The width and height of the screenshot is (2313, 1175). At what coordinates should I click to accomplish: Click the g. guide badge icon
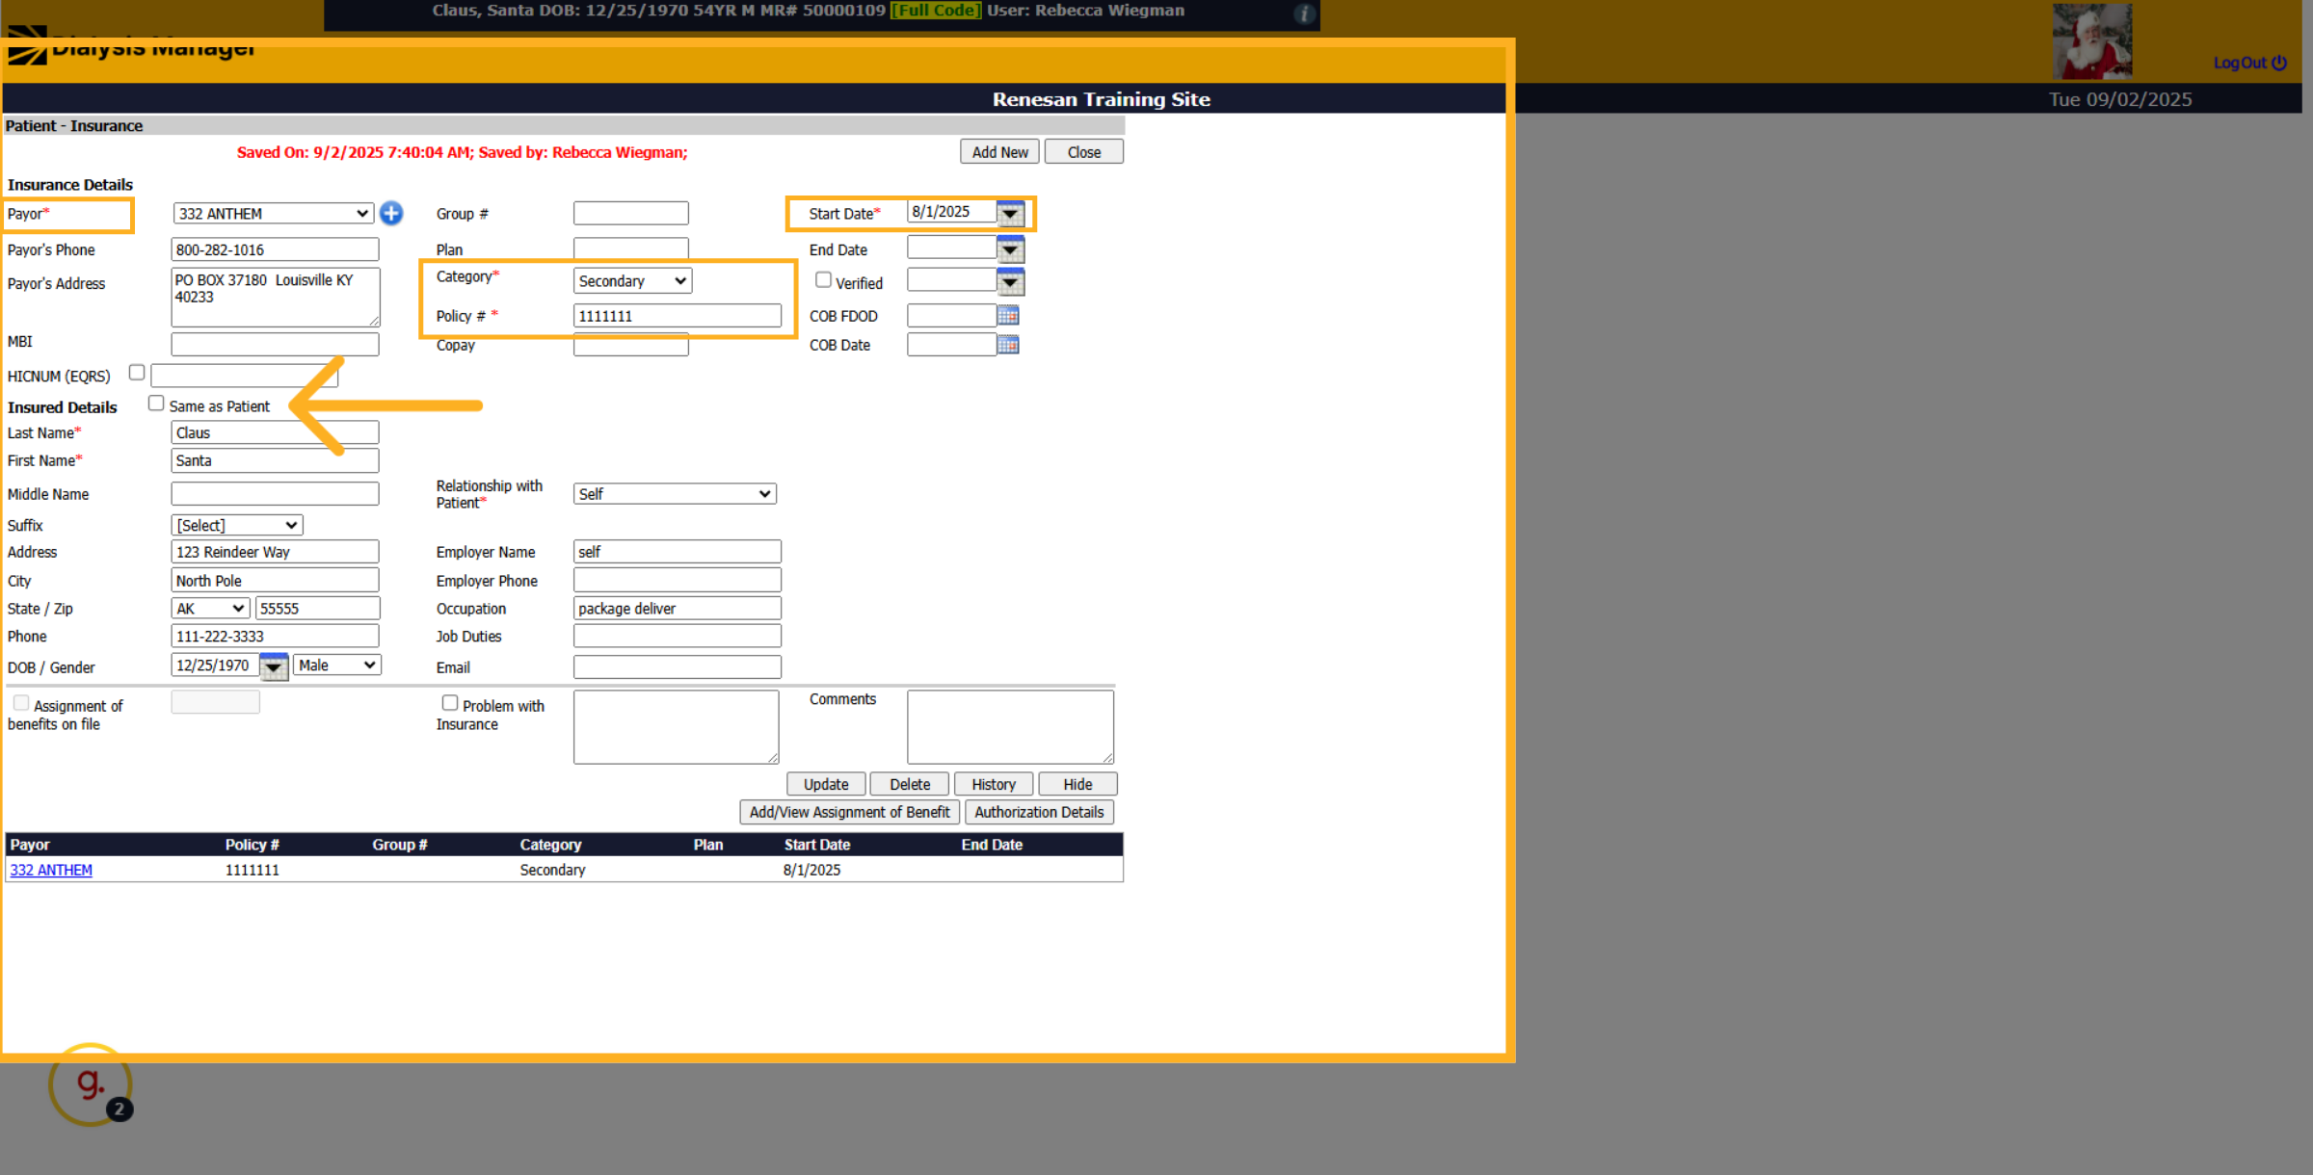91,1084
